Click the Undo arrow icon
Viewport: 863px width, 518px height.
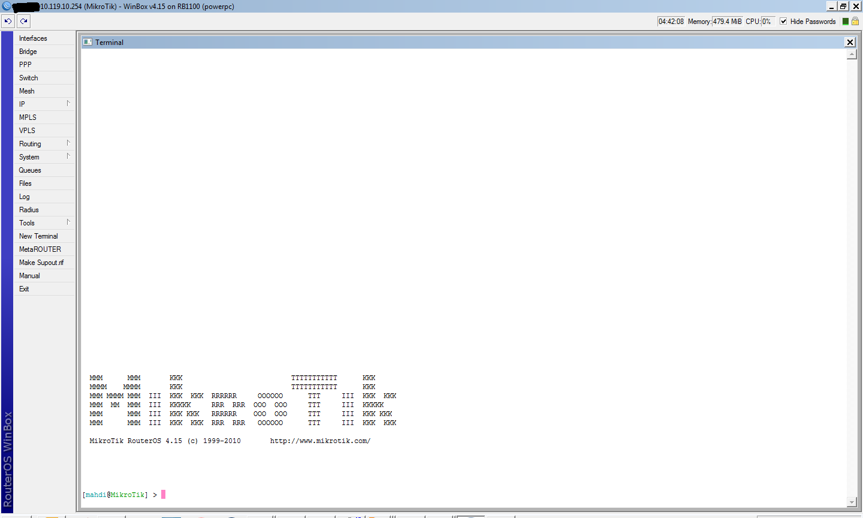click(x=8, y=21)
